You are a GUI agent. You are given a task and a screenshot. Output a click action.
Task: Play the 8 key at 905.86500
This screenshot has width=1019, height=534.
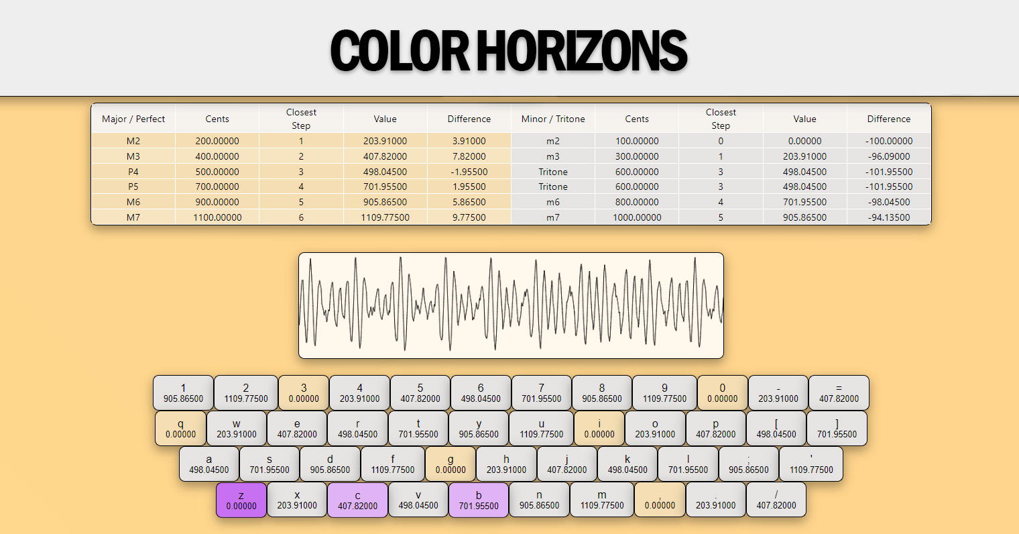click(x=602, y=393)
